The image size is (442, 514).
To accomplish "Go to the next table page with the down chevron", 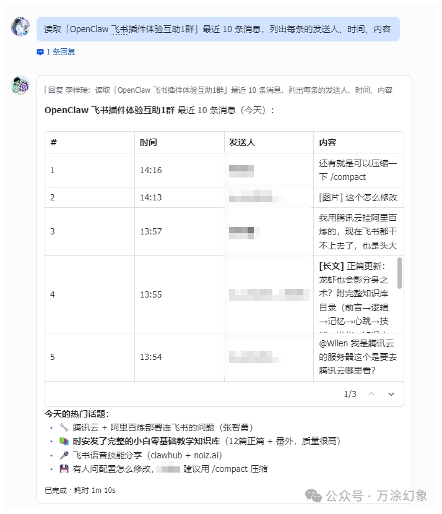I will point(391,394).
